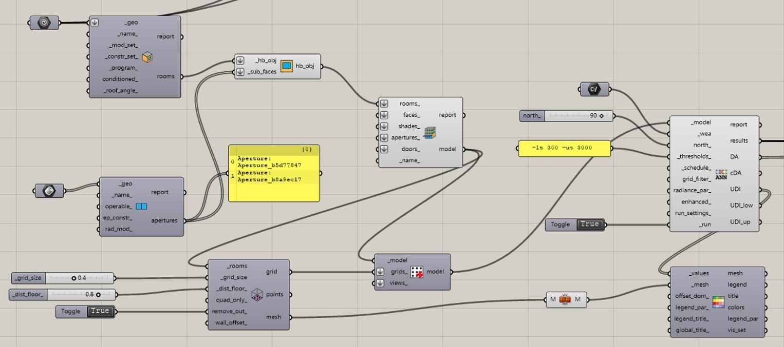784x347 pixels.
Task: Click the operable_ input label
Action: (x=118, y=207)
